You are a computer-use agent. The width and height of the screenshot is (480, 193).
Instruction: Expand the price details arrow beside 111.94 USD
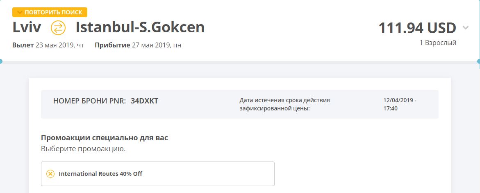point(466,28)
